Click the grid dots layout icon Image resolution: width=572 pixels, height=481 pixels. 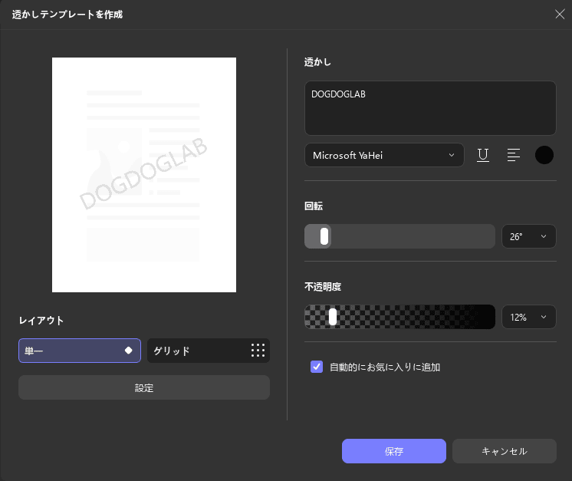click(x=258, y=351)
